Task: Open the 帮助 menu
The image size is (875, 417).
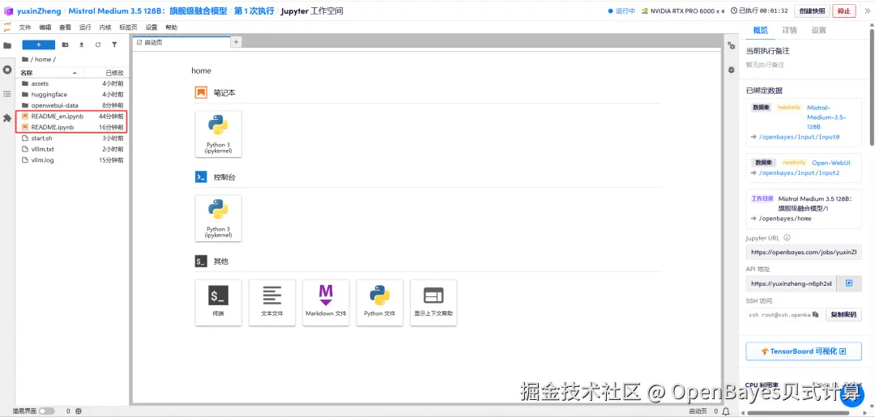Action: click(x=171, y=28)
